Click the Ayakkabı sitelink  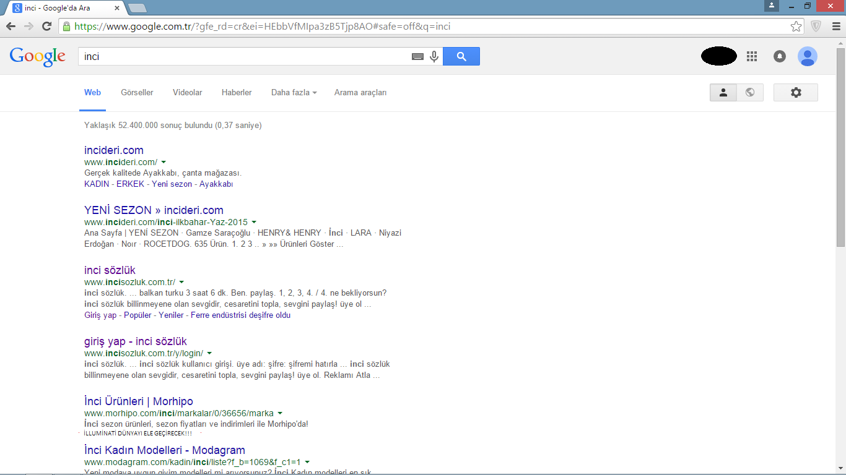216,184
